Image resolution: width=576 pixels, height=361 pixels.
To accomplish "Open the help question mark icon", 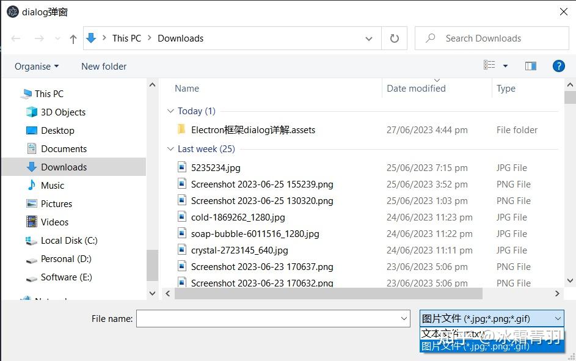I will (x=558, y=66).
